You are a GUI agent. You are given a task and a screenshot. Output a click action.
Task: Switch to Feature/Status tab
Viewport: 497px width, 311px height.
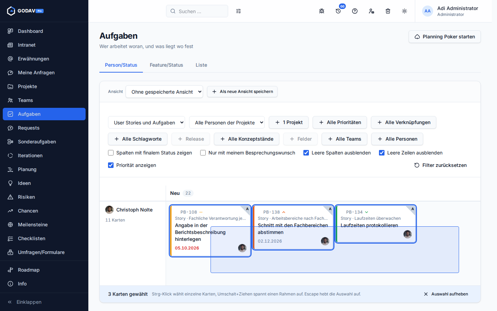(x=166, y=65)
